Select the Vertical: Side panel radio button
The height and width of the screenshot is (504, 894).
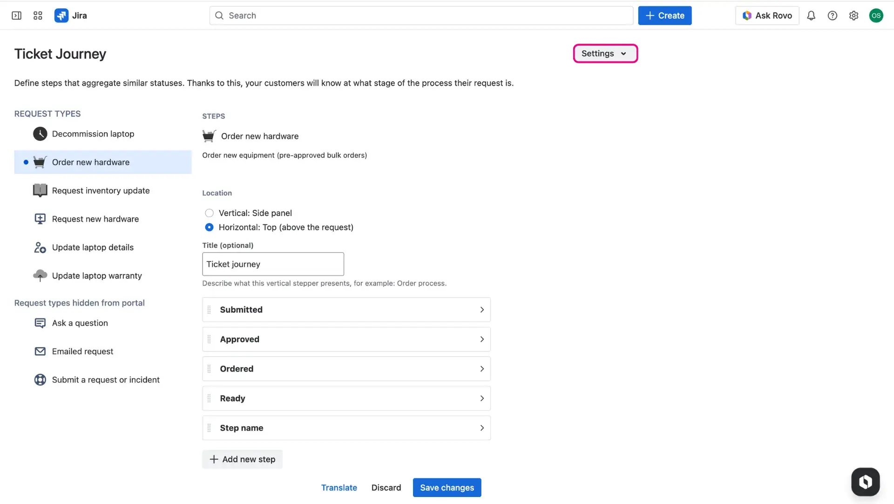tap(209, 213)
